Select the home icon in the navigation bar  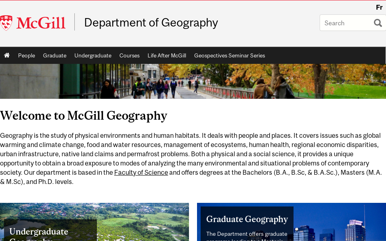point(6,55)
